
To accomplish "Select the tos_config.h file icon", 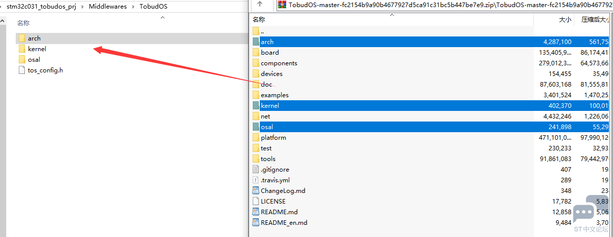I will 22,70.
